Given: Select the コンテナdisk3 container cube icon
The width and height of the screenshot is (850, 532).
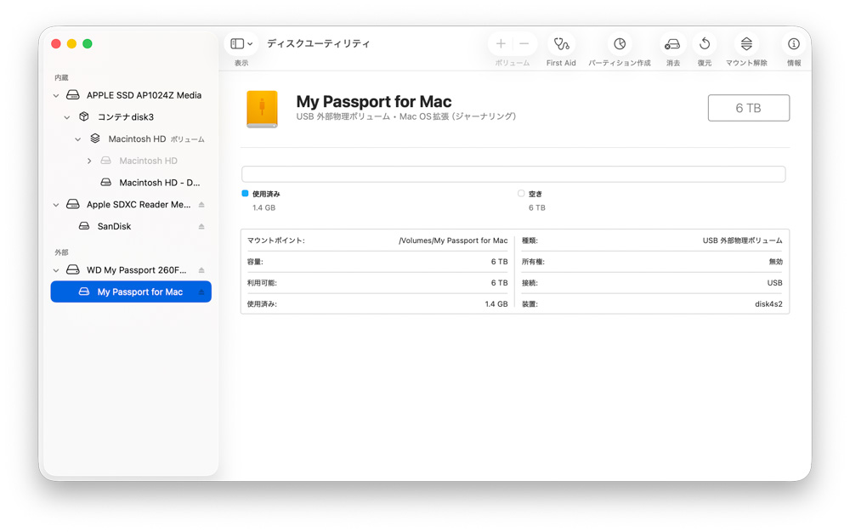Looking at the screenshot, I should [x=83, y=116].
